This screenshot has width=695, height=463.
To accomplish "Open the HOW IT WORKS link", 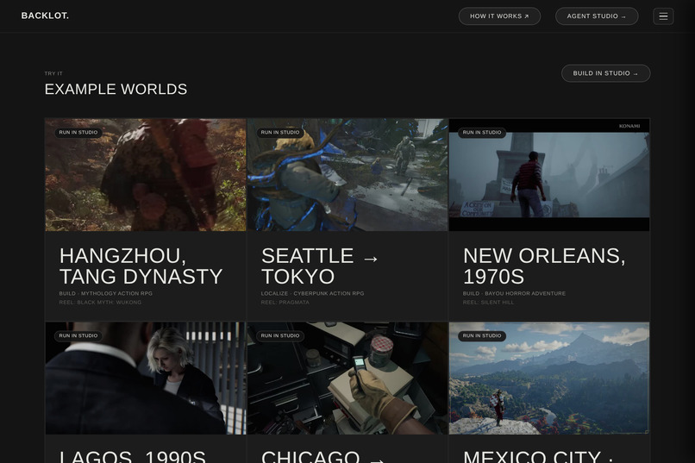I will click(499, 16).
